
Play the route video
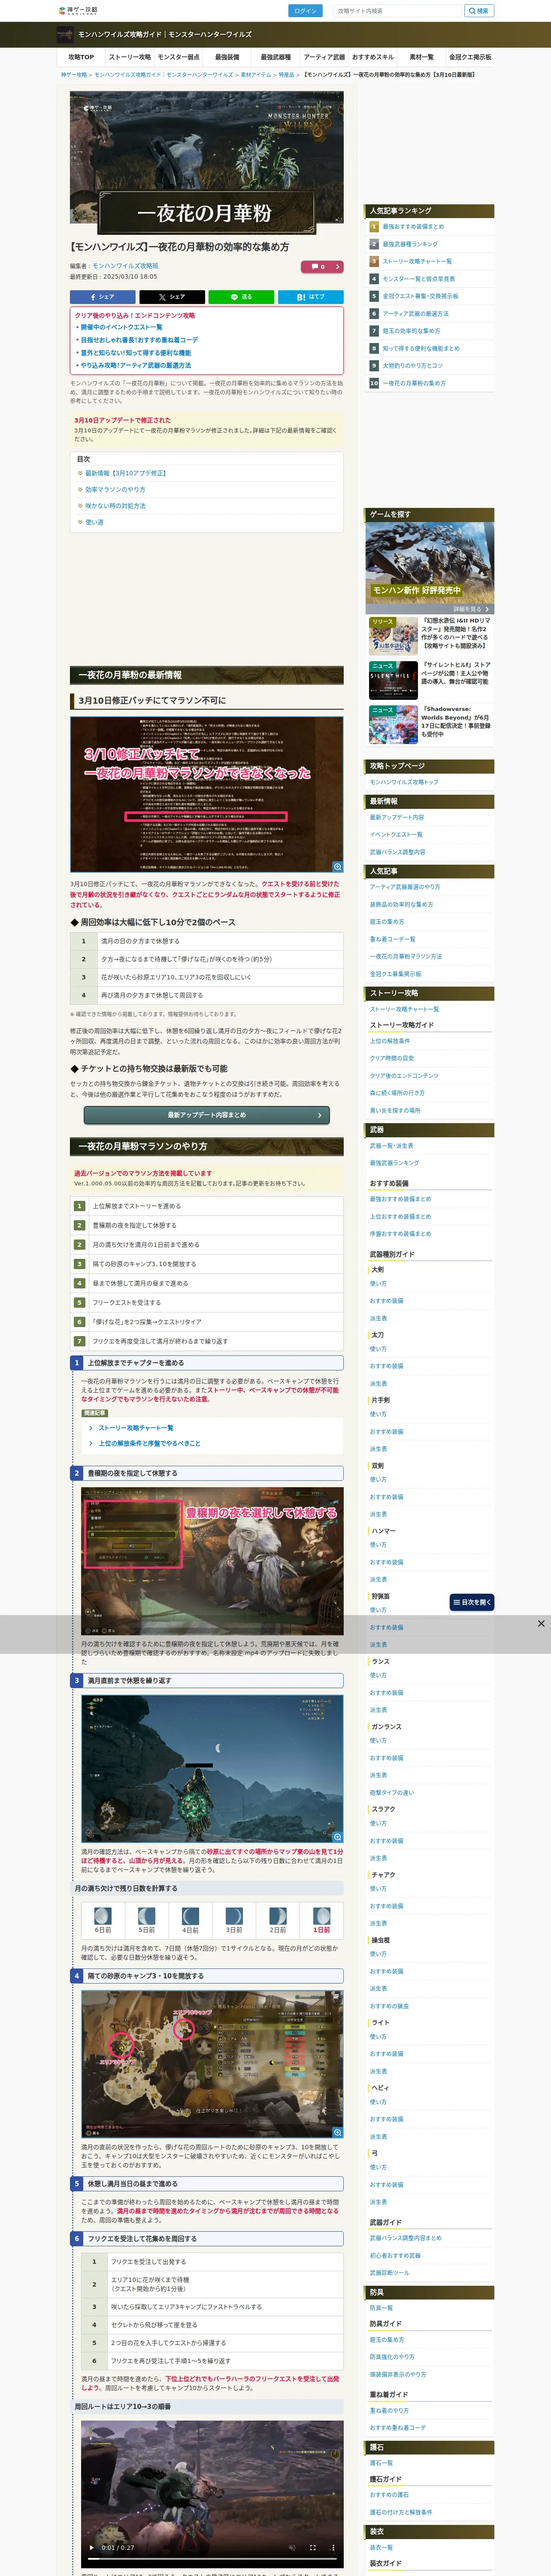click(92, 2548)
